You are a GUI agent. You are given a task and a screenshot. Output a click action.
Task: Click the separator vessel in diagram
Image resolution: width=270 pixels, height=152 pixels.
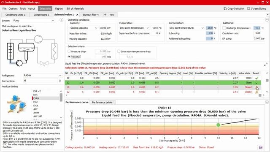(x=26, y=47)
